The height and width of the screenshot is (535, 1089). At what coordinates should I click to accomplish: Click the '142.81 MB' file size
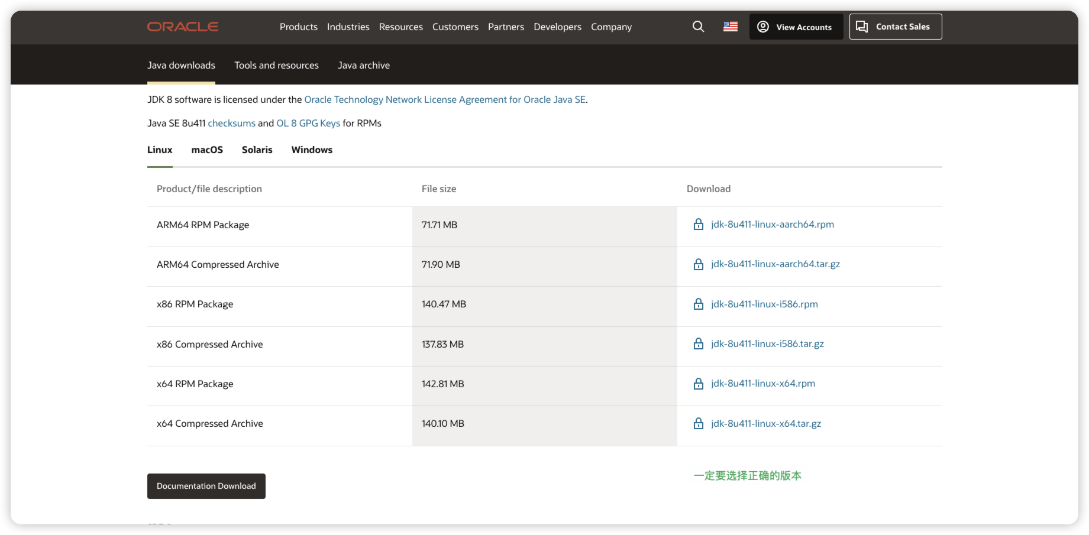443,384
